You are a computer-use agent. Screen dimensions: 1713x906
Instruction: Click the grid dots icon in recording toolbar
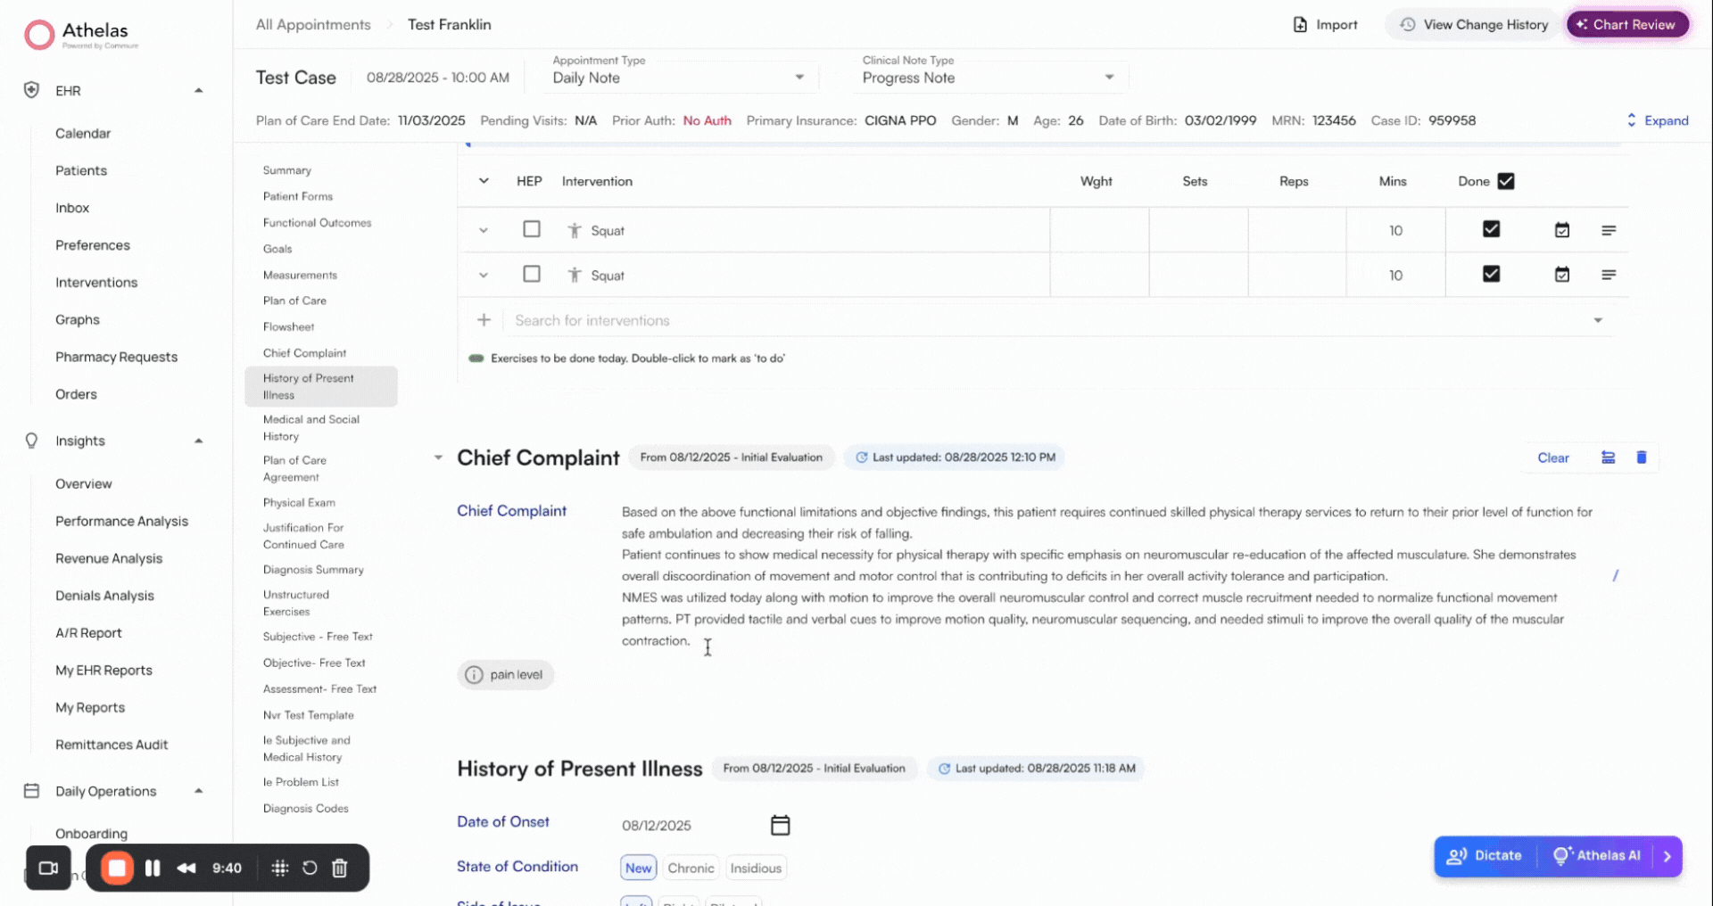pyautogui.click(x=279, y=868)
